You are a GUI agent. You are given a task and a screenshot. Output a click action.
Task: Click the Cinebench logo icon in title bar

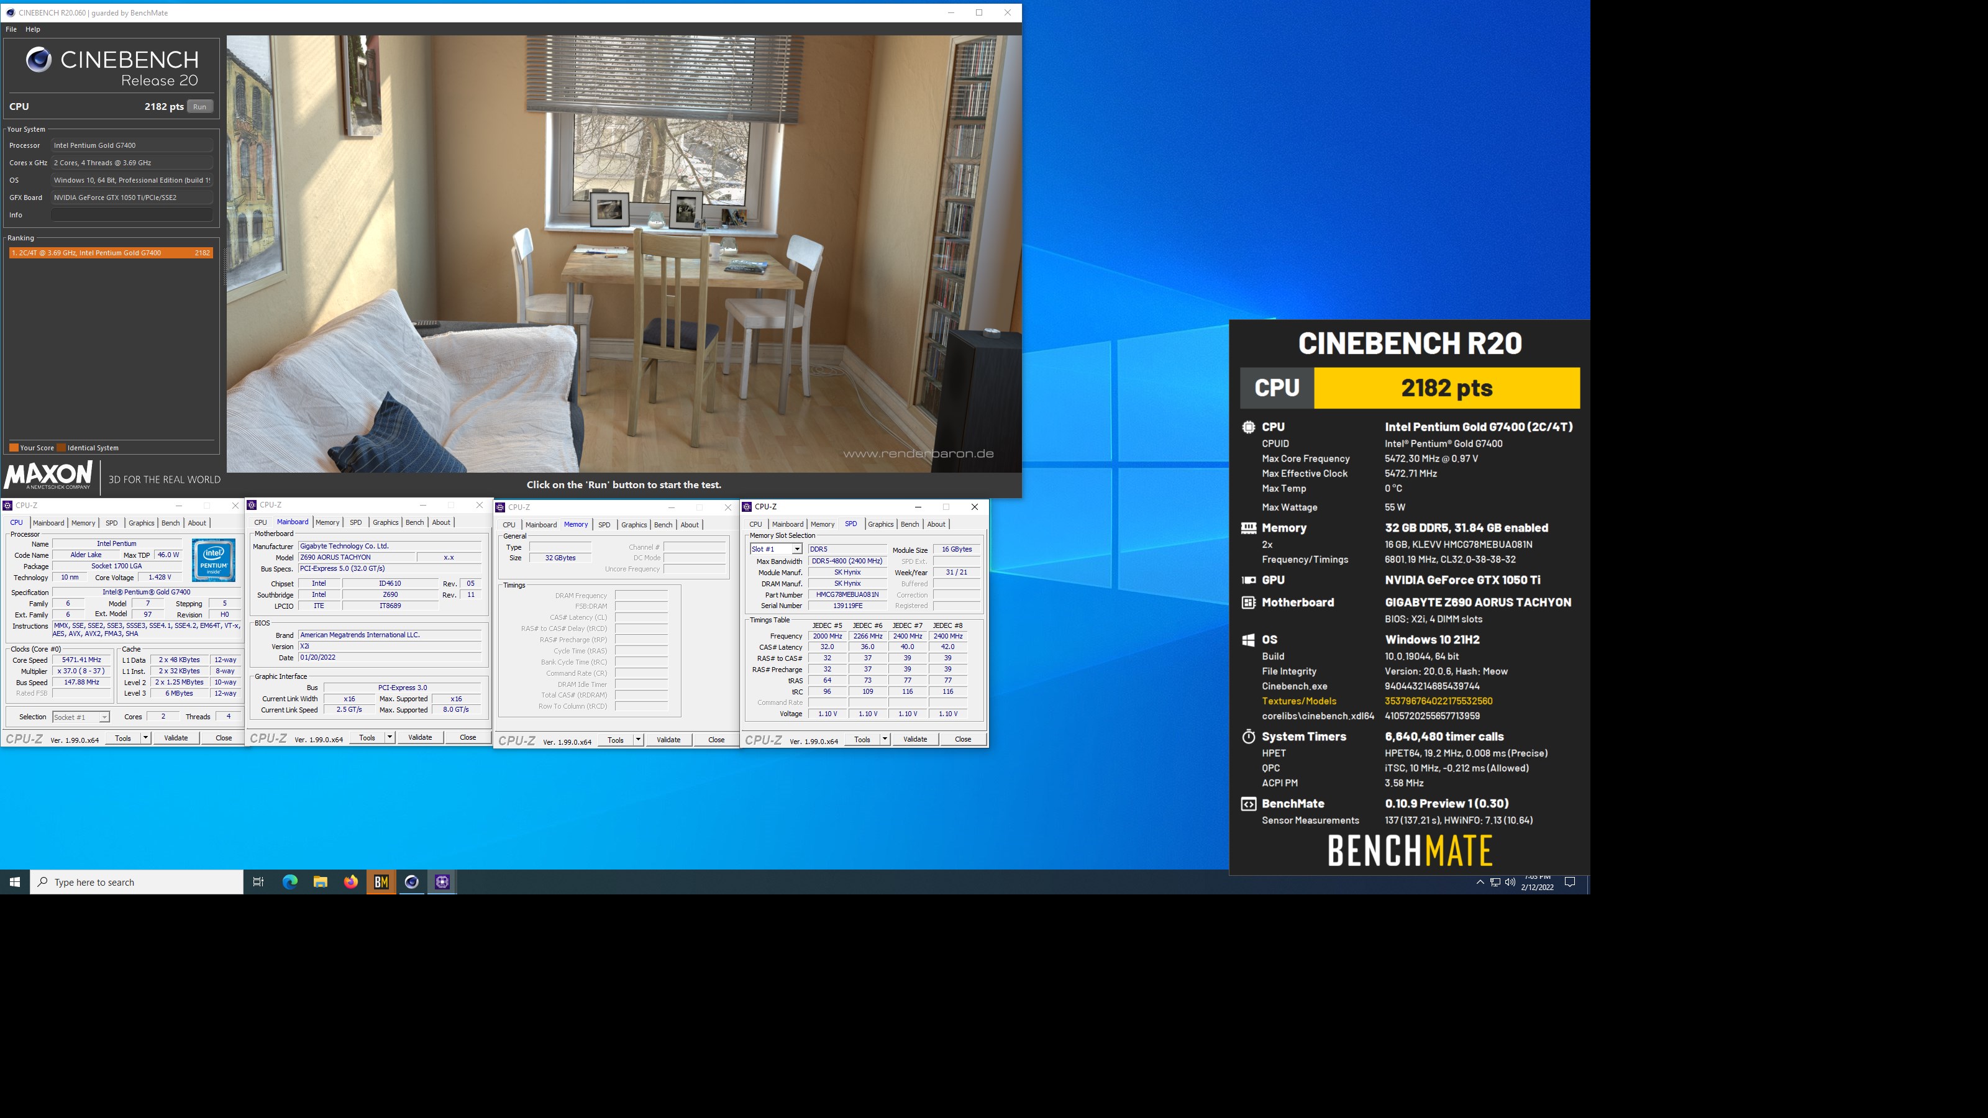pos(10,12)
